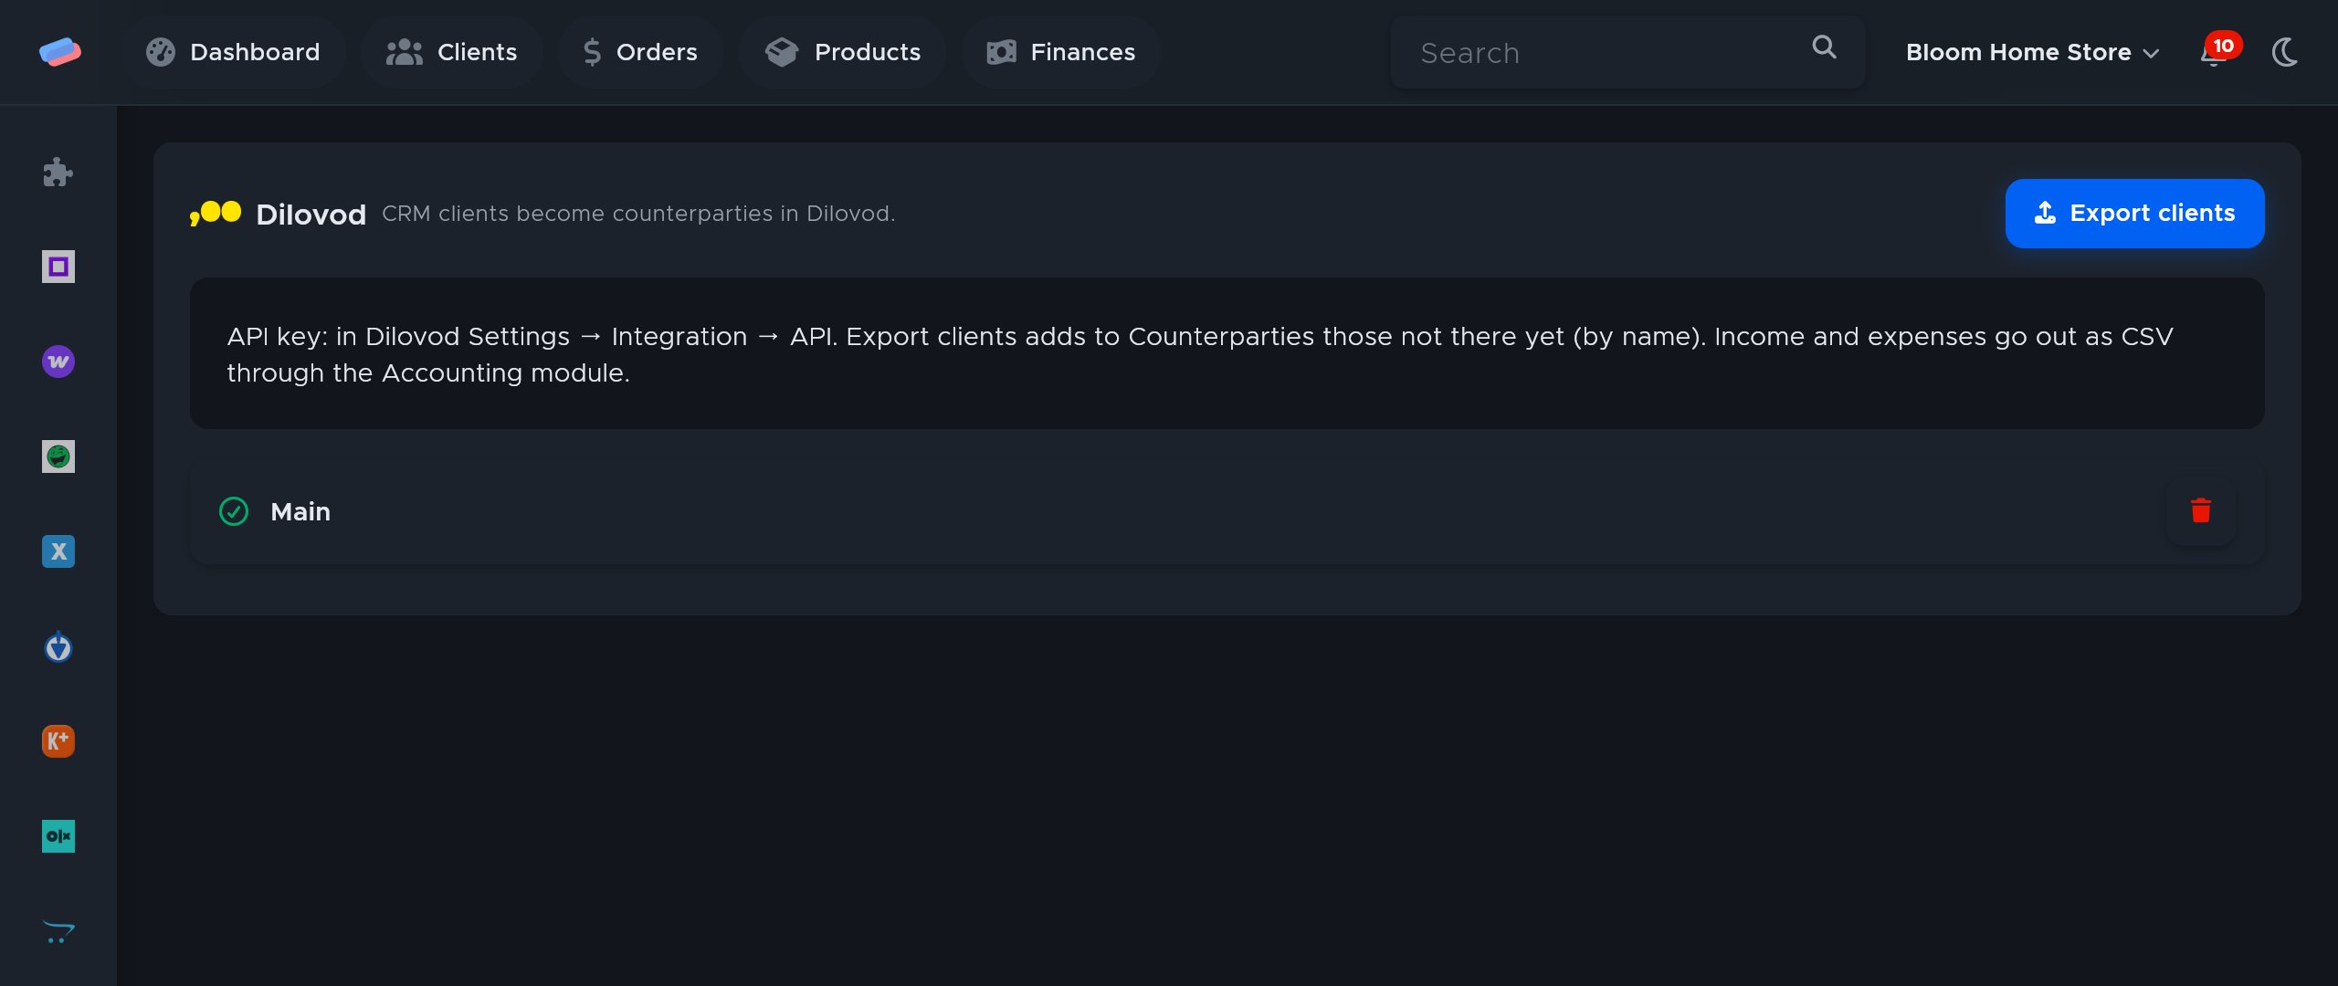
Task: Focus the Search input field
Action: (x=1627, y=52)
